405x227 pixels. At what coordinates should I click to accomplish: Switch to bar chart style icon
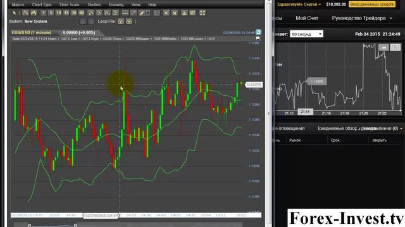25,13
